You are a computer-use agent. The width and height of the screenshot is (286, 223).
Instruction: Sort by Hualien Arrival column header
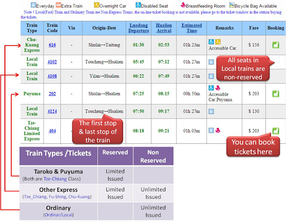coord(164,28)
